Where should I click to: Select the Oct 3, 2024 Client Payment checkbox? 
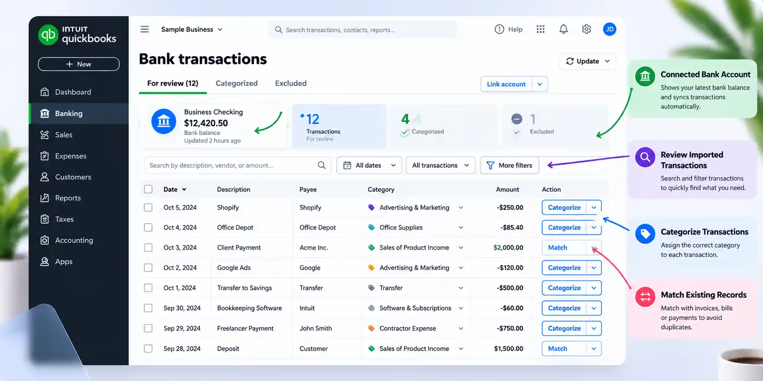148,248
